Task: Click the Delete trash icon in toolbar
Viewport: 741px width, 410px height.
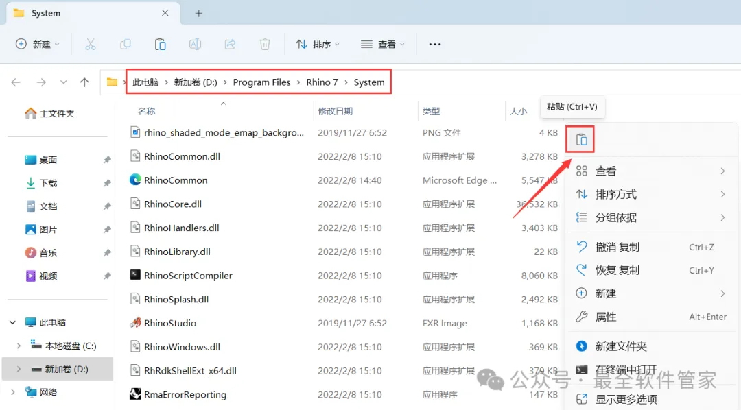Action: coord(265,45)
